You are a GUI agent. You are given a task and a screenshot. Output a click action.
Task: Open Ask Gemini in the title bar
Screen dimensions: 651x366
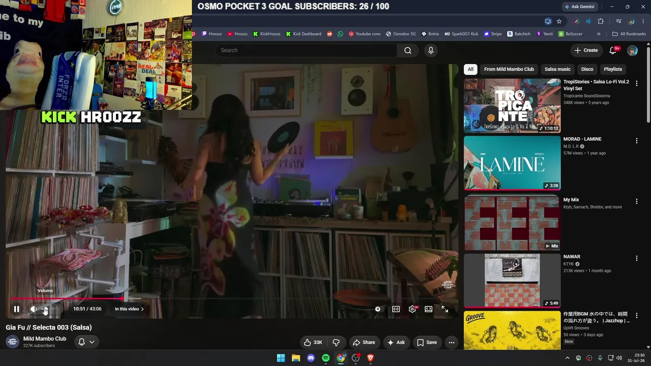tap(579, 7)
